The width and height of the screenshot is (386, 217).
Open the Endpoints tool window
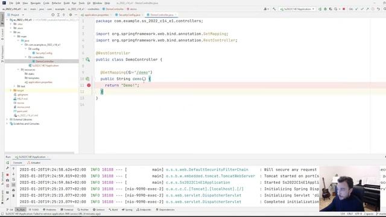(144, 210)
